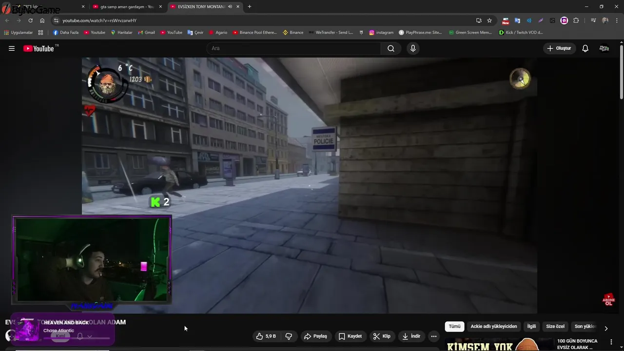Share video with Paylaş button
The height and width of the screenshot is (351, 624).
pos(315,336)
